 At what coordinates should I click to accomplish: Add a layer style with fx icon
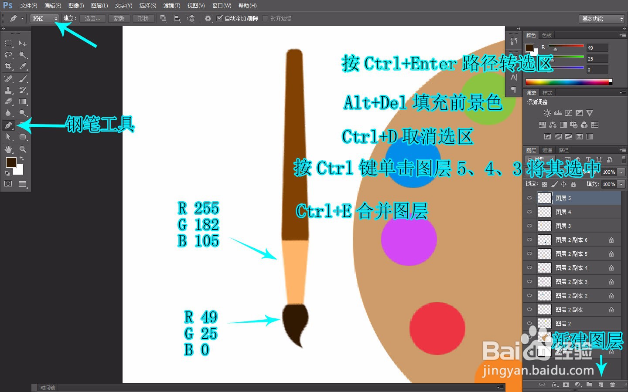pyautogui.click(x=554, y=385)
